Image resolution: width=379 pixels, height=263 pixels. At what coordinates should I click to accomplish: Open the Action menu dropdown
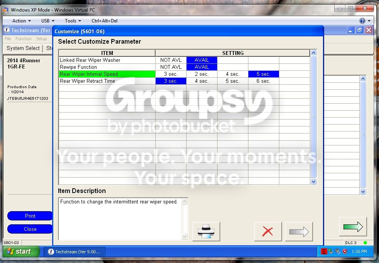click(x=22, y=21)
